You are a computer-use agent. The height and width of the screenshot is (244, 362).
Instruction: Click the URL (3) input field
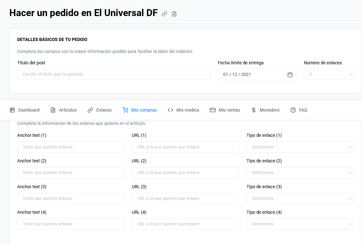(x=185, y=198)
